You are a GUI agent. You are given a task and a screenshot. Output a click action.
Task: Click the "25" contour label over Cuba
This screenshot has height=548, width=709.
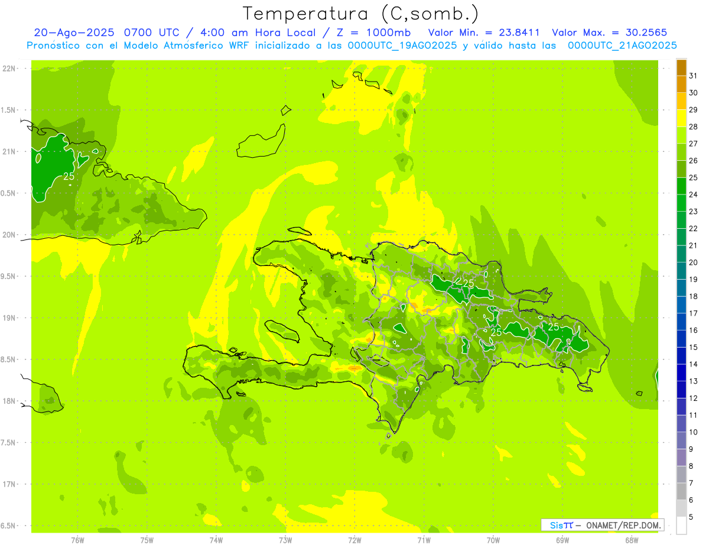click(69, 176)
